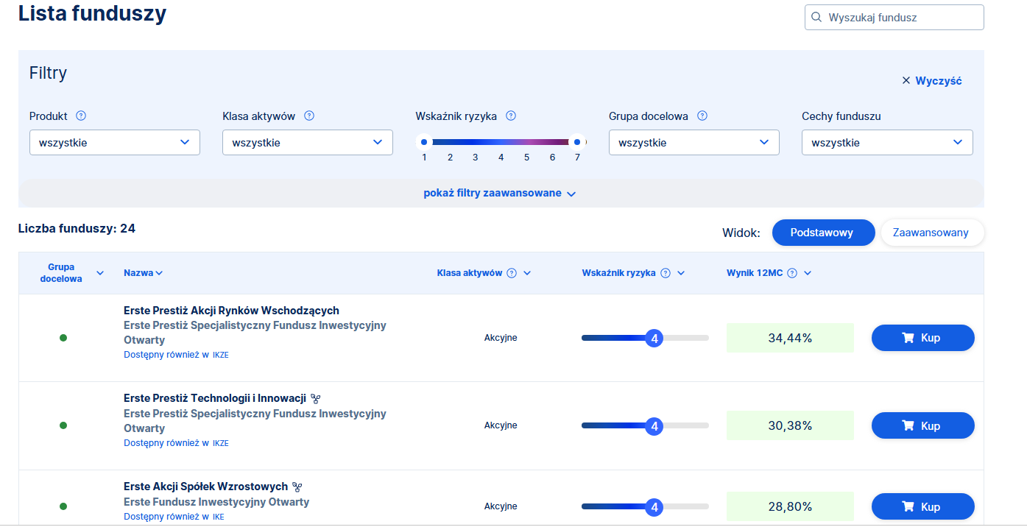Open help icon next to Klasa aktywów filter
Screen dimensions: 1027x527
click(x=309, y=116)
